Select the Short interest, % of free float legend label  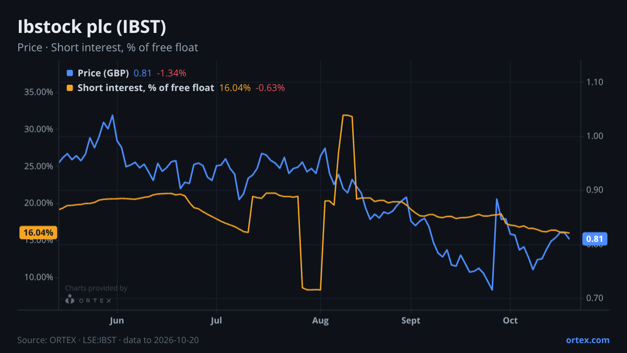click(146, 88)
